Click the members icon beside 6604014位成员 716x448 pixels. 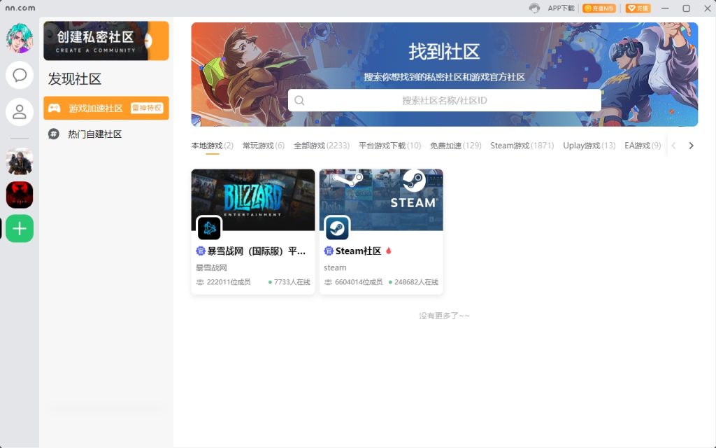click(329, 282)
